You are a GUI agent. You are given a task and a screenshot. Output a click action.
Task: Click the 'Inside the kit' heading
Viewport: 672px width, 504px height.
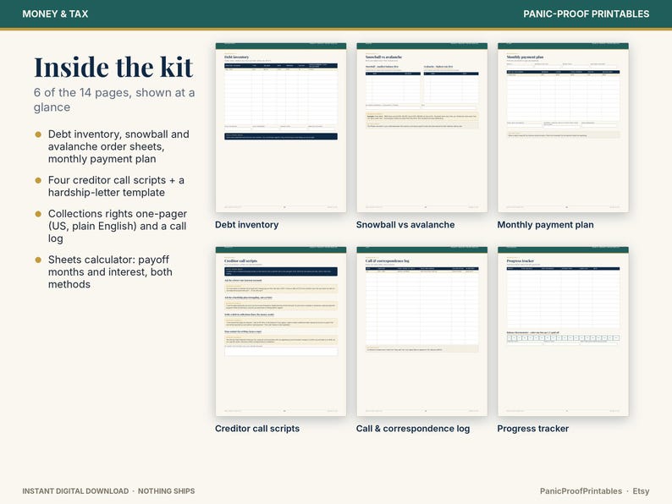(113, 68)
